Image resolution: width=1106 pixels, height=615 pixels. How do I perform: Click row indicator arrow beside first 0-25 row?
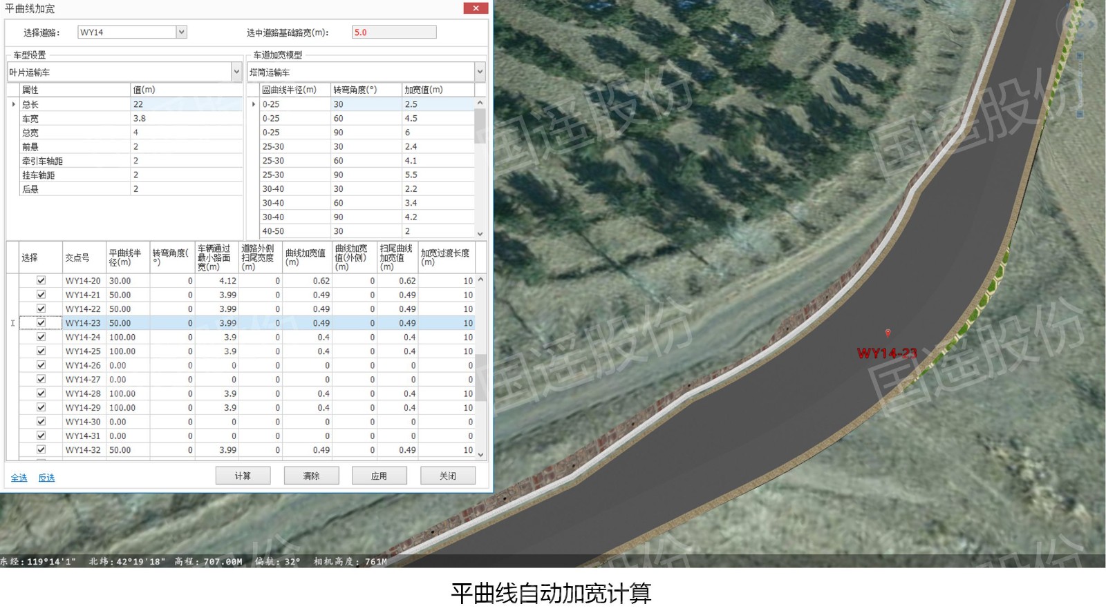[x=254, y=104]
